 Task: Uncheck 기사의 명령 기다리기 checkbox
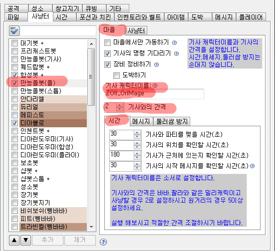107,54
